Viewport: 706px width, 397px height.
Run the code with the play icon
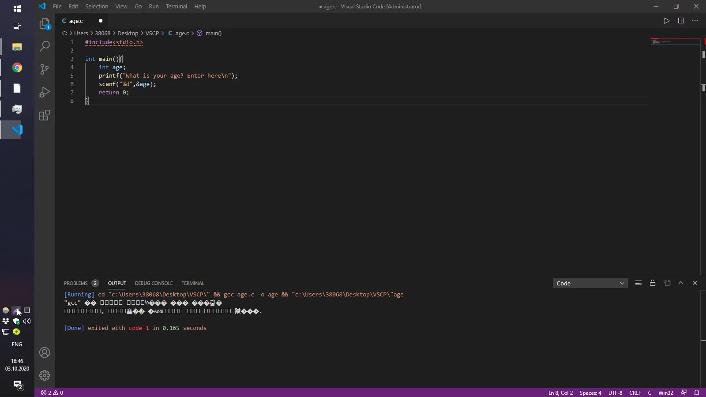click(666, 21)
